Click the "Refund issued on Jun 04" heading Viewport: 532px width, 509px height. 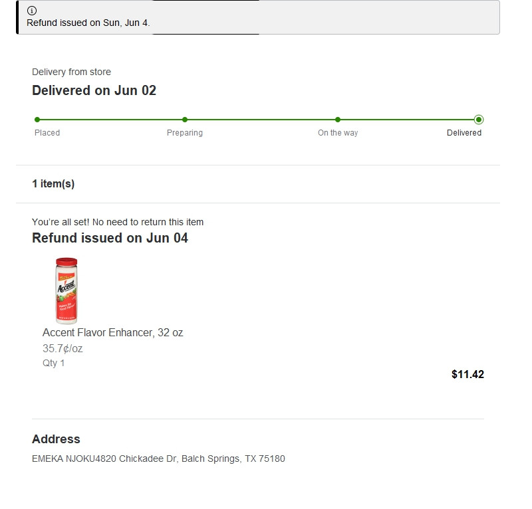(110, 238)
